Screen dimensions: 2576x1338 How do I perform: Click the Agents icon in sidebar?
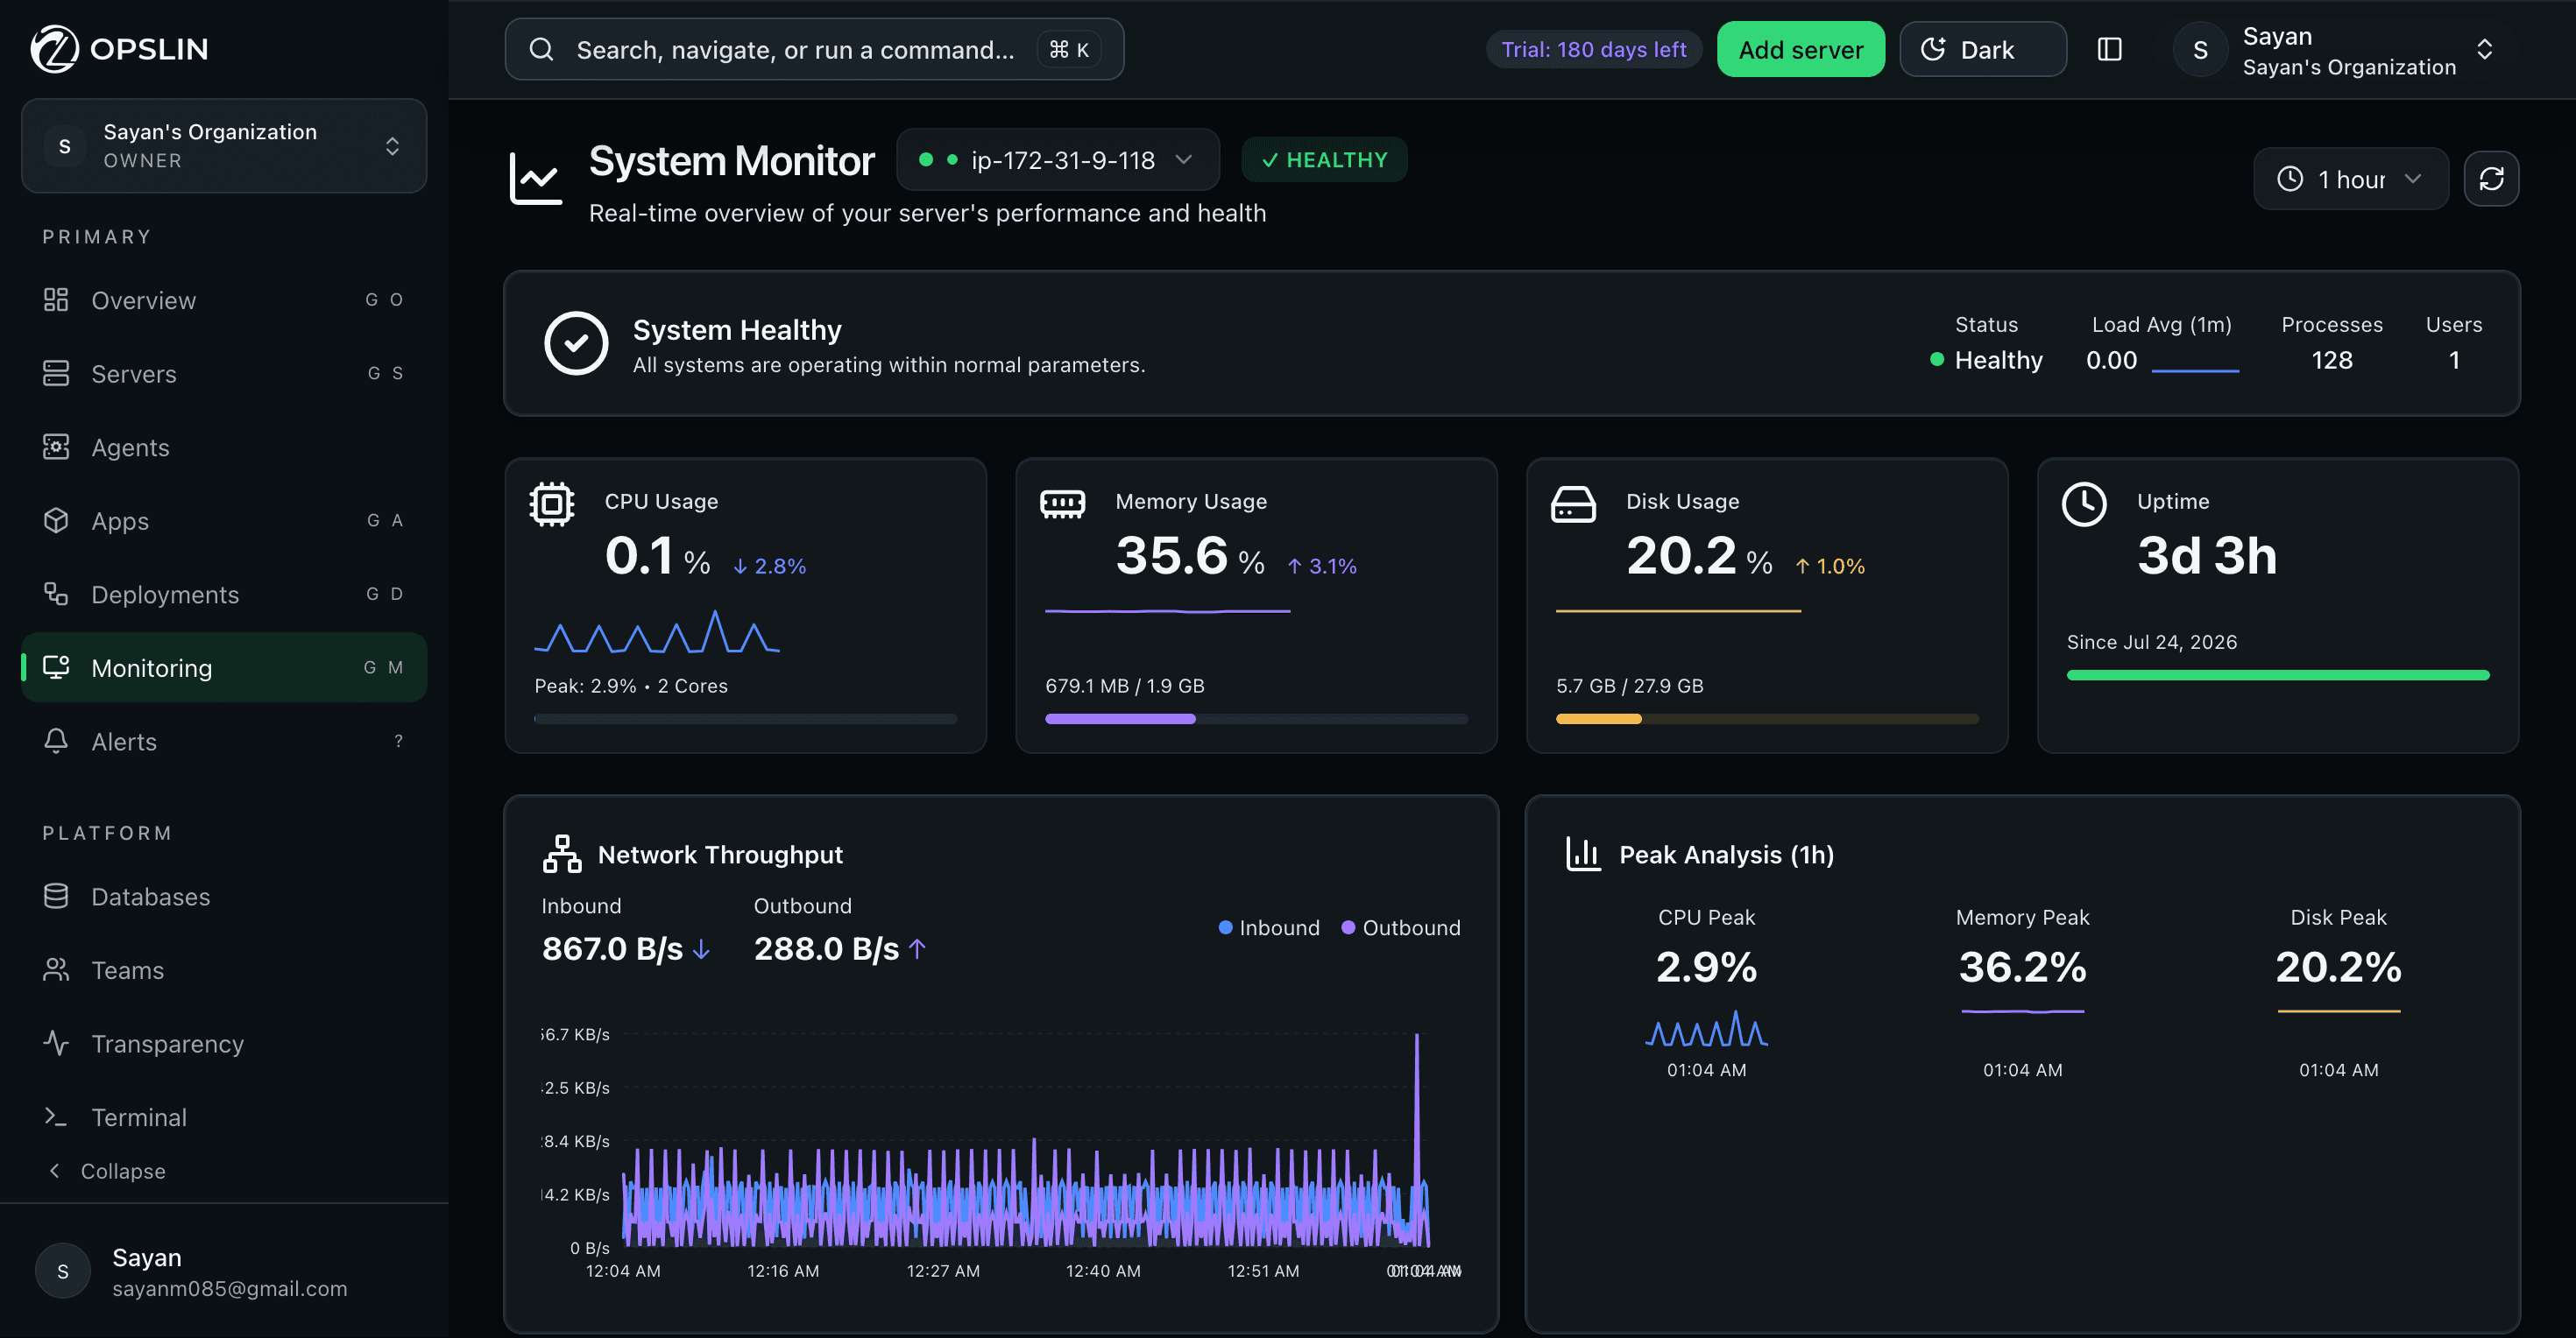tap(56, 447)
